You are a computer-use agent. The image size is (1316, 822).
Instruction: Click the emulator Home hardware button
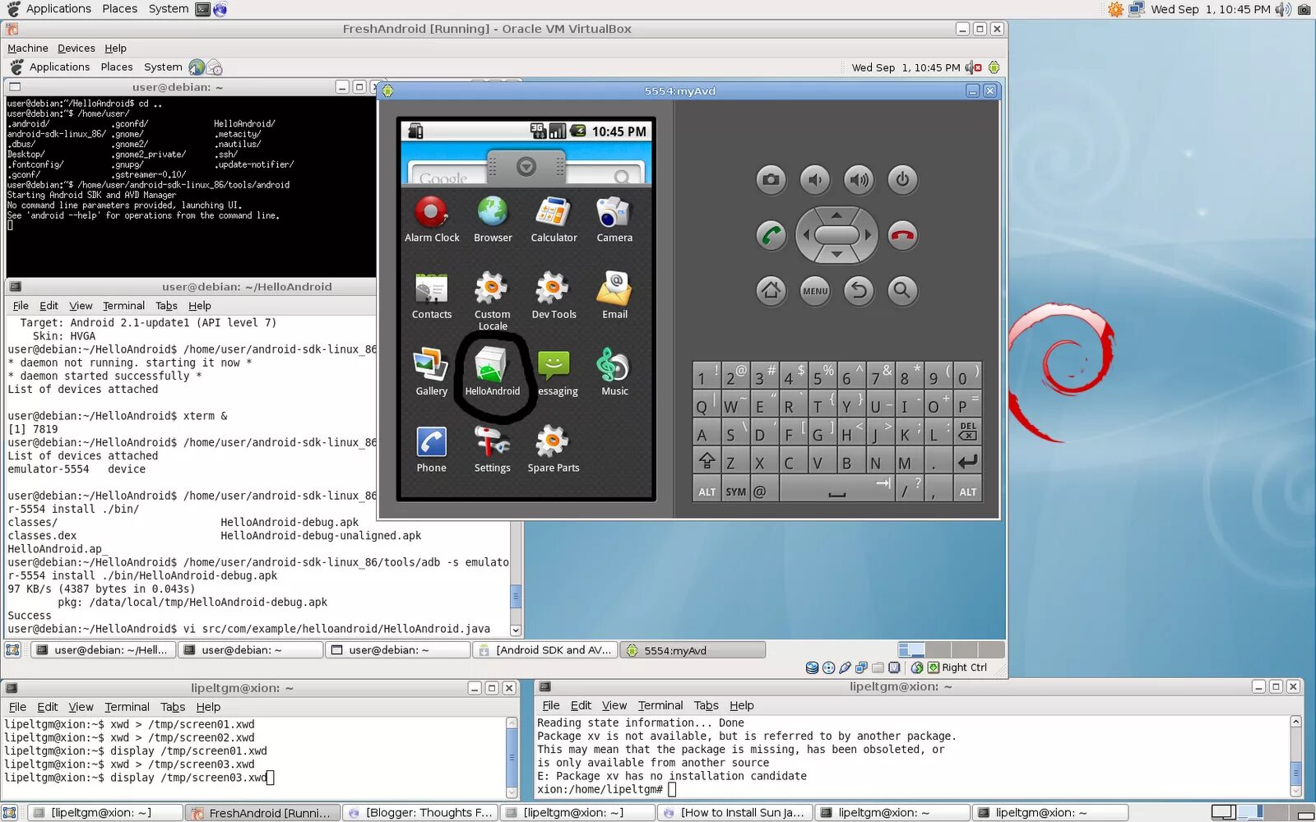point(771,290)
